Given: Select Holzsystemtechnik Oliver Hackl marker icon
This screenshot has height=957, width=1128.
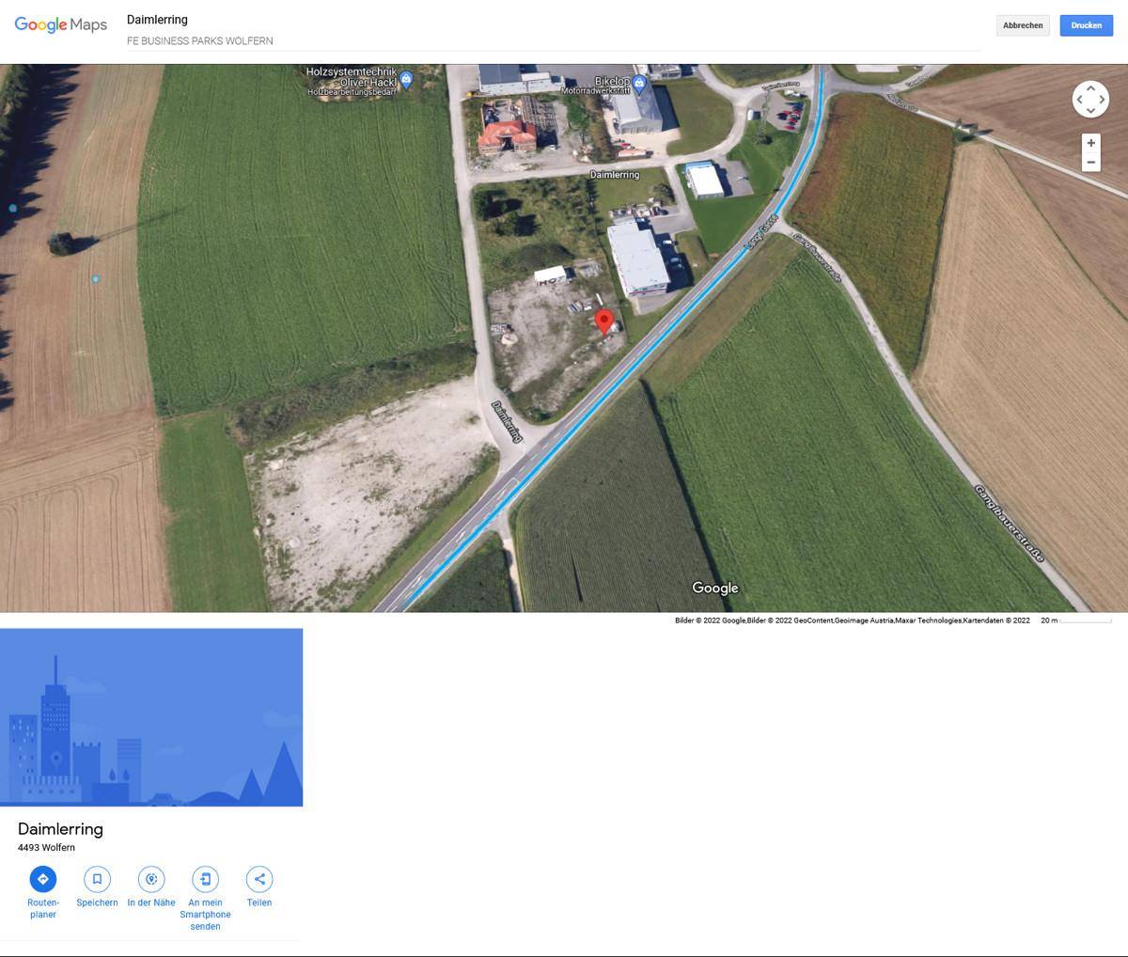Looking at the screenshot, I should [x=406, y=80].
